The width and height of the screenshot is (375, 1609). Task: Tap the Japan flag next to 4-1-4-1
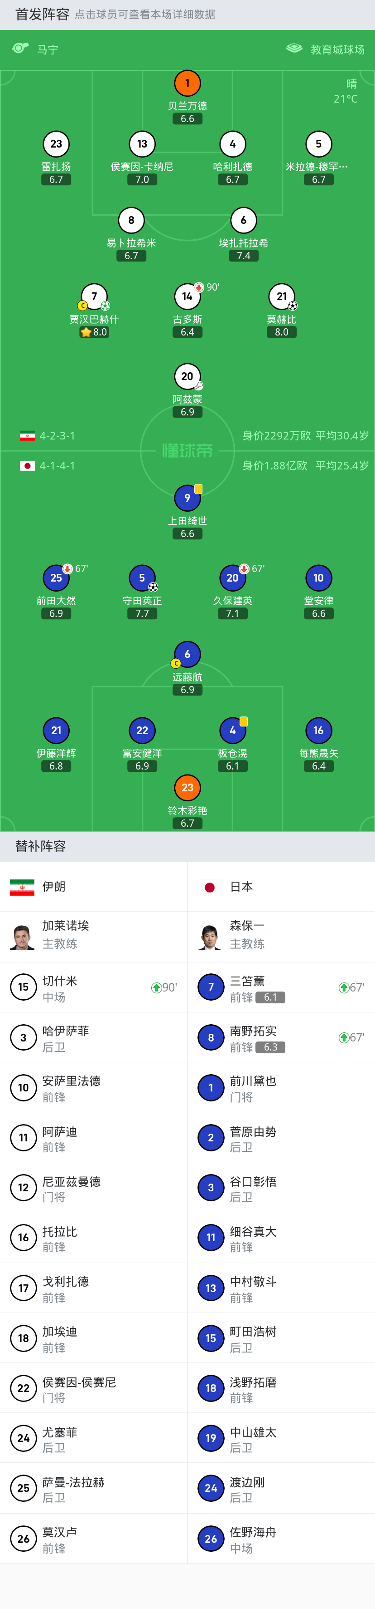[x=28, y=466]
